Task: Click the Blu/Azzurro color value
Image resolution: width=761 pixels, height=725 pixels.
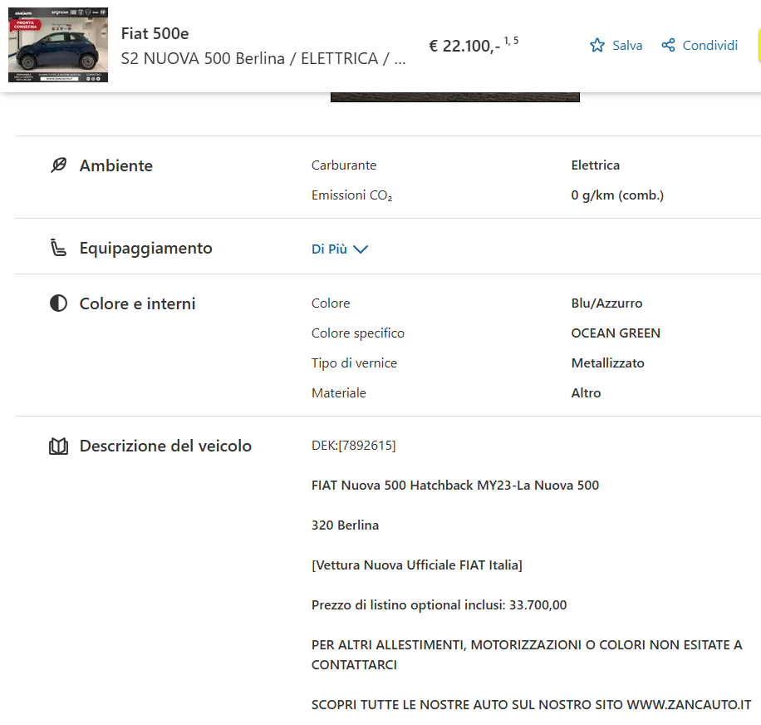Action: (x=606, y=303)
